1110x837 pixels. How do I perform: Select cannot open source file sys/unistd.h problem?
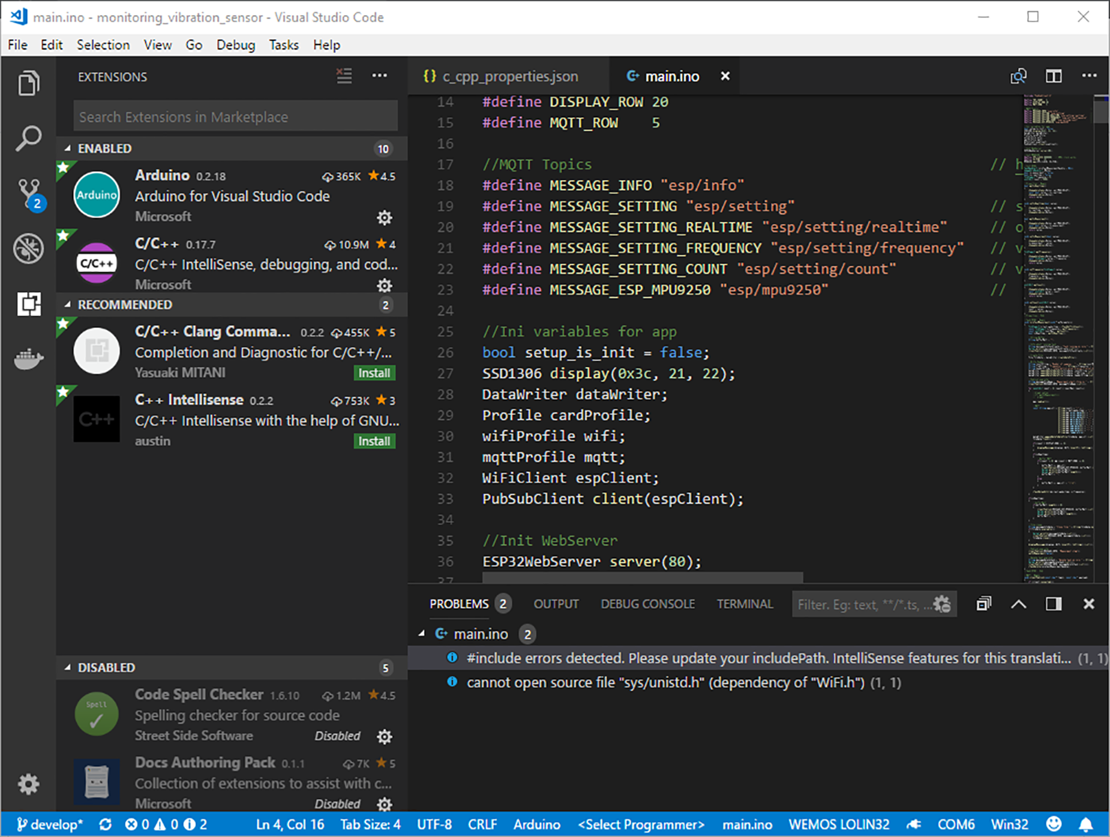[758, 683]
